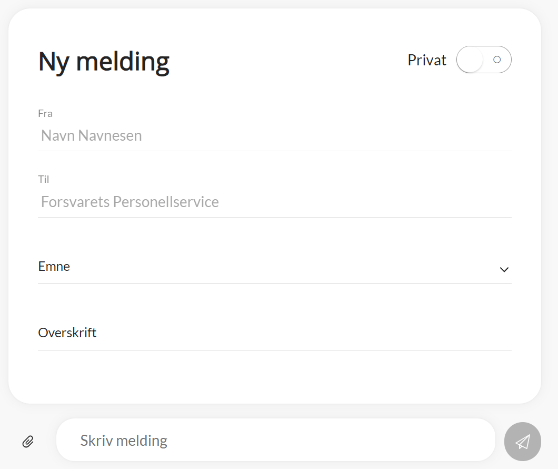558x469 pixels.
Task: Click the white knob of the Privat switch
Action: pyautogui.click(x=470, y=60)
